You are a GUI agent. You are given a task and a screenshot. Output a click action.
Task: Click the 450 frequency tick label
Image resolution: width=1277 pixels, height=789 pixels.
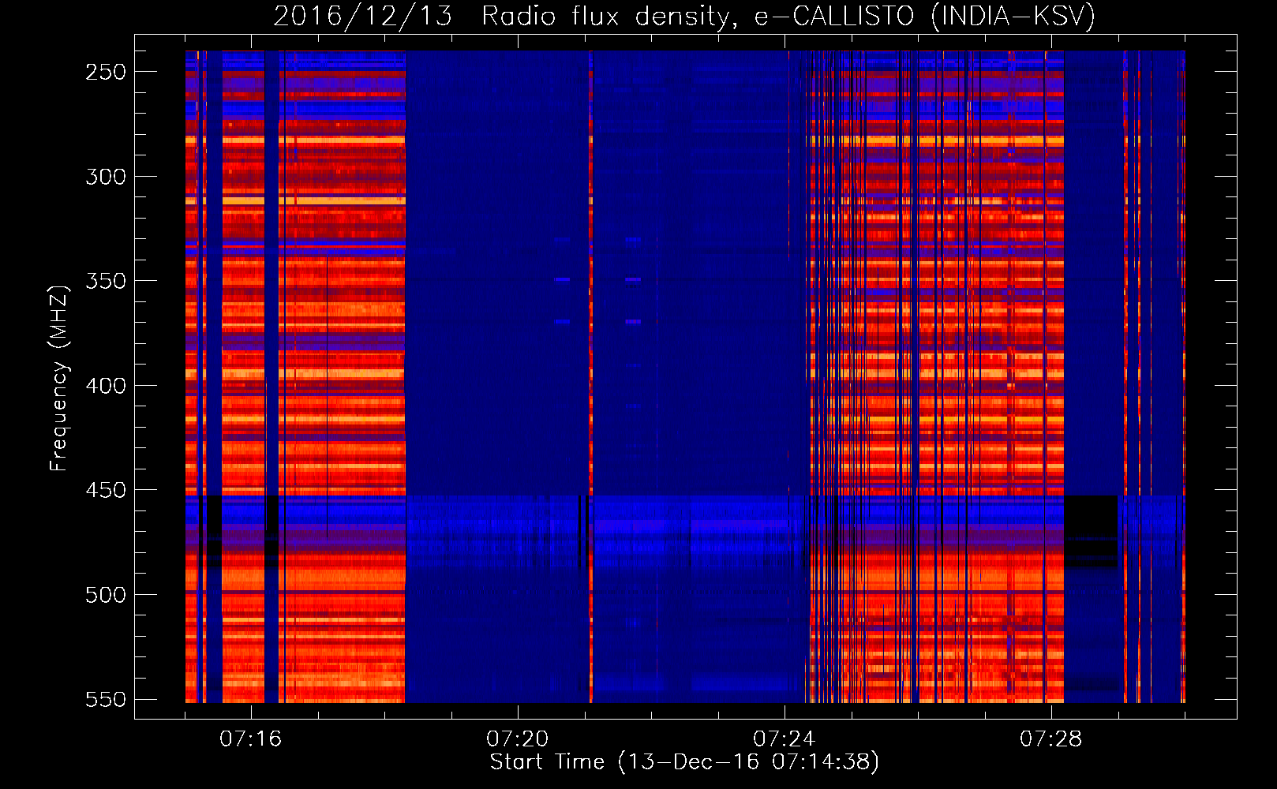pos(106,490)
